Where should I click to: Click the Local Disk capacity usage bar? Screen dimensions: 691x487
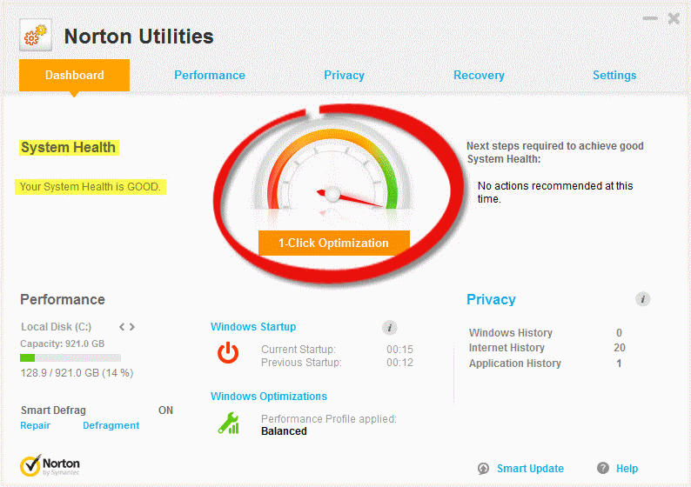point(70,357)
